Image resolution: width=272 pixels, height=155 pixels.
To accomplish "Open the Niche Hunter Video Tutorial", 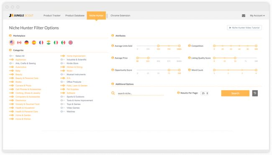I will pos(244,28).
